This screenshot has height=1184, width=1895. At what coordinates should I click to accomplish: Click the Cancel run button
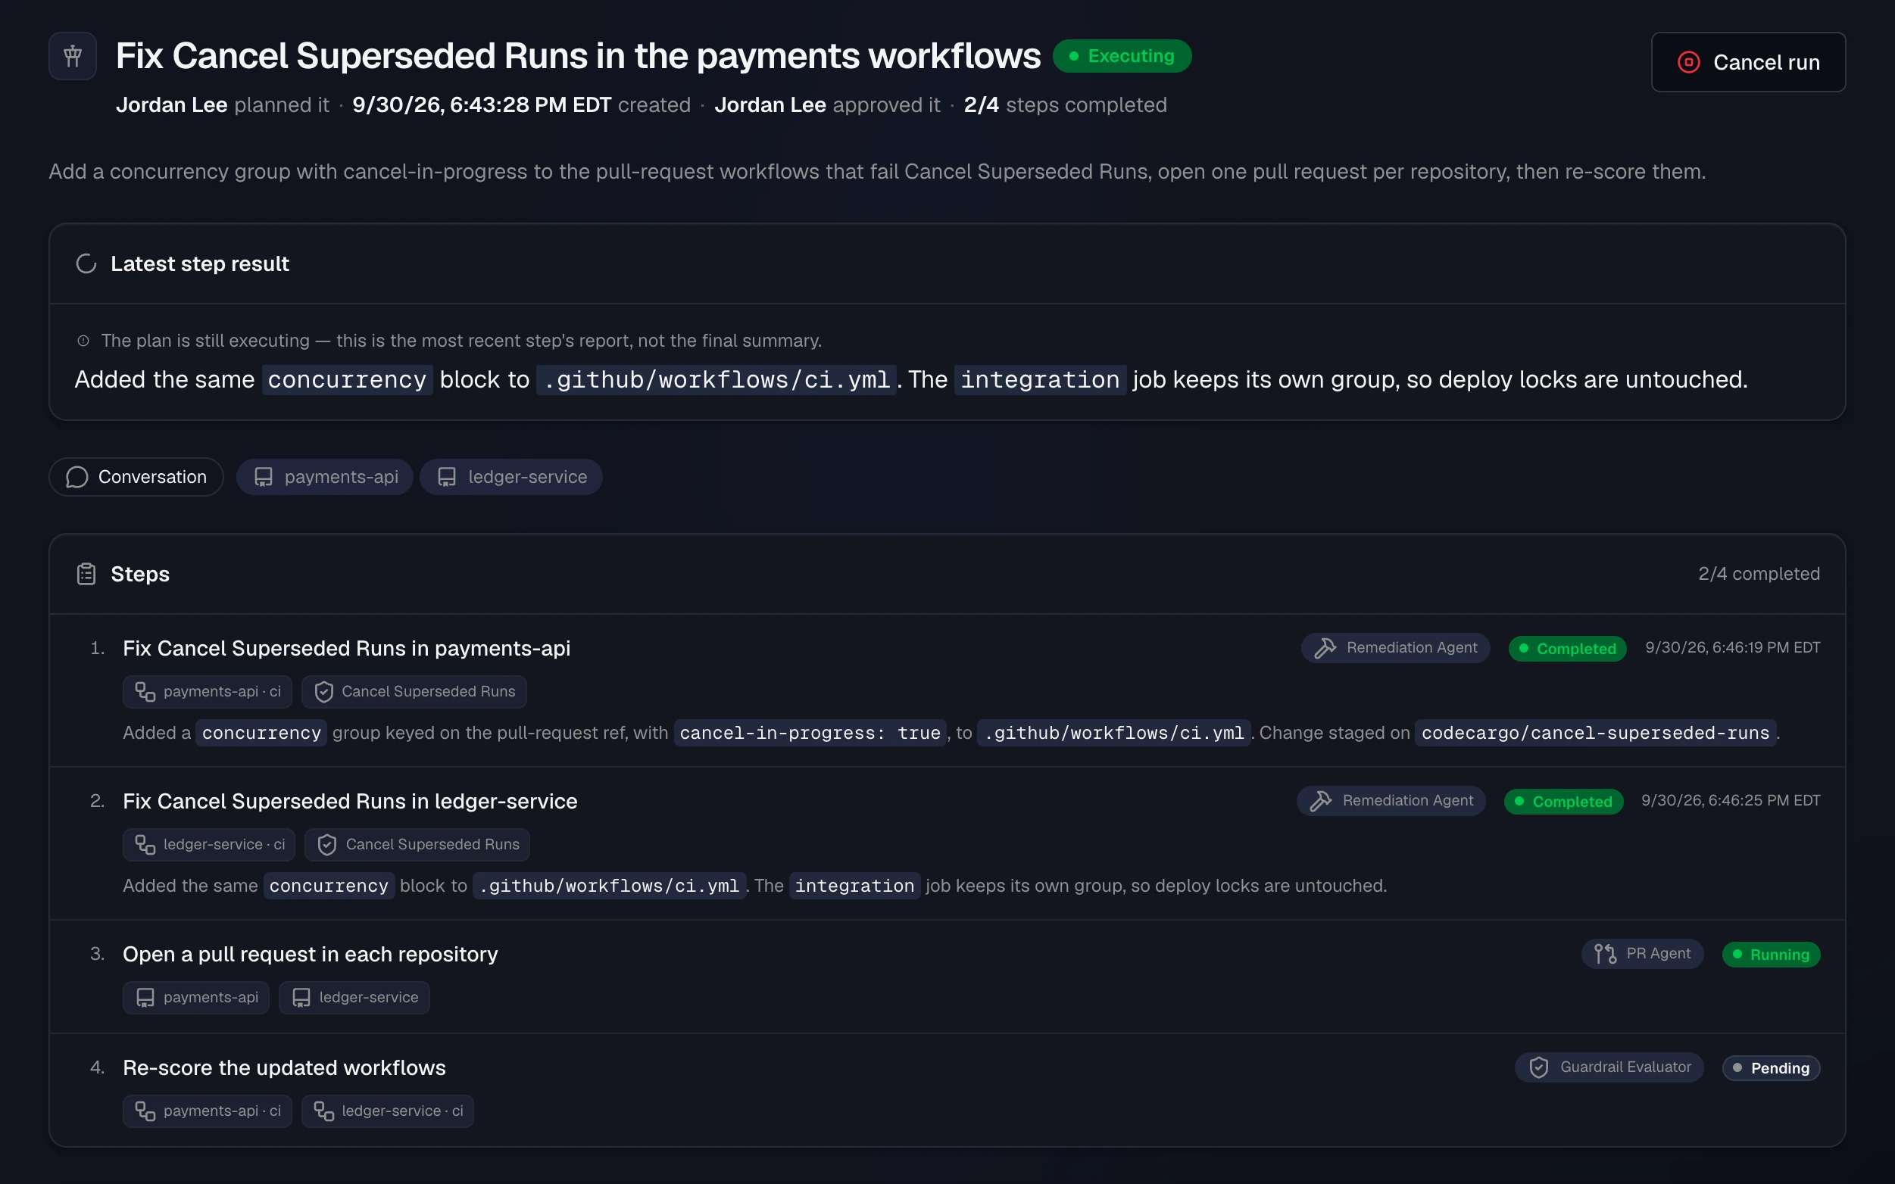tap(1748, 62)
